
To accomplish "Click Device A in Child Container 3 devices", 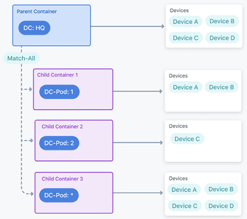I will (184, 190).
